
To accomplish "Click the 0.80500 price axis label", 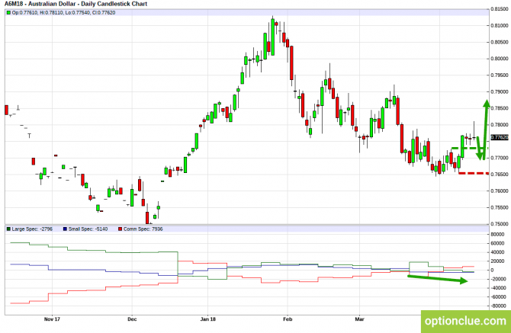I will point(500,43).
